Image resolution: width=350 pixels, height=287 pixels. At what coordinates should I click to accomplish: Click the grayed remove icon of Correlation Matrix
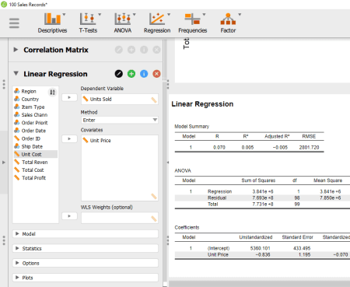click(156, 50)
